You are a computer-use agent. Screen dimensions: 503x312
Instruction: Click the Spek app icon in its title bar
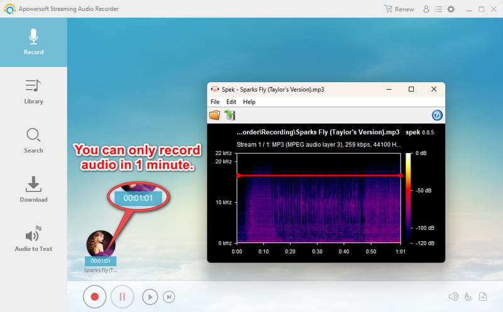[214, 89]
